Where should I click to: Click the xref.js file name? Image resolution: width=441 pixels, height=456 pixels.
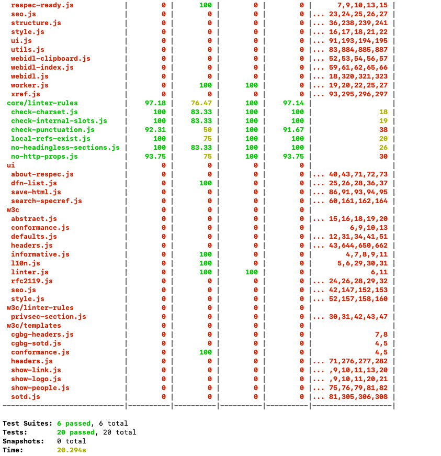point(26,94)
